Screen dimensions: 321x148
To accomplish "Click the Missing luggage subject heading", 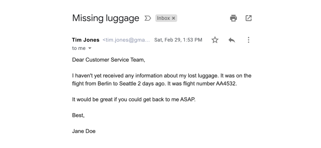I will click(106, 18).
